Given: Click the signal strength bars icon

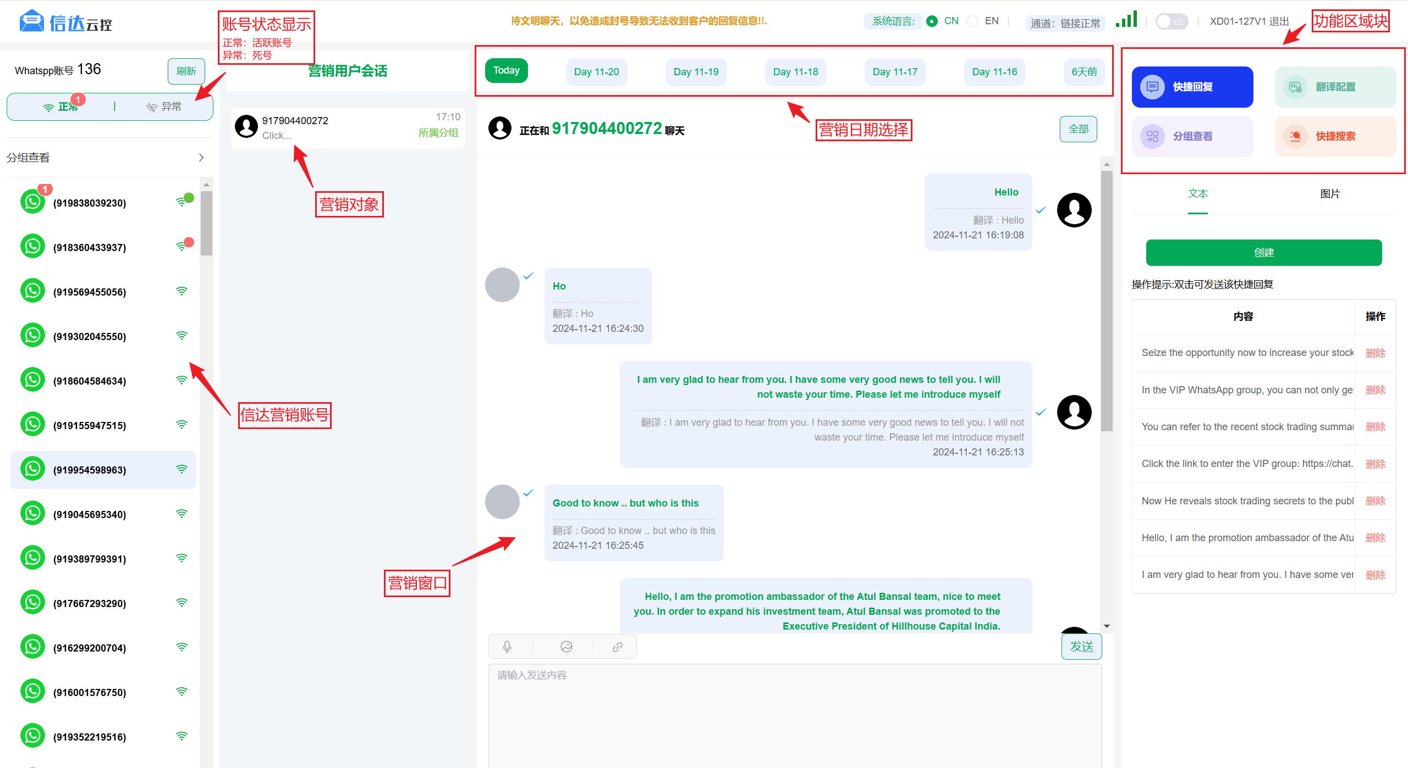Looking at the screenshot, I should coord(1126,20).
